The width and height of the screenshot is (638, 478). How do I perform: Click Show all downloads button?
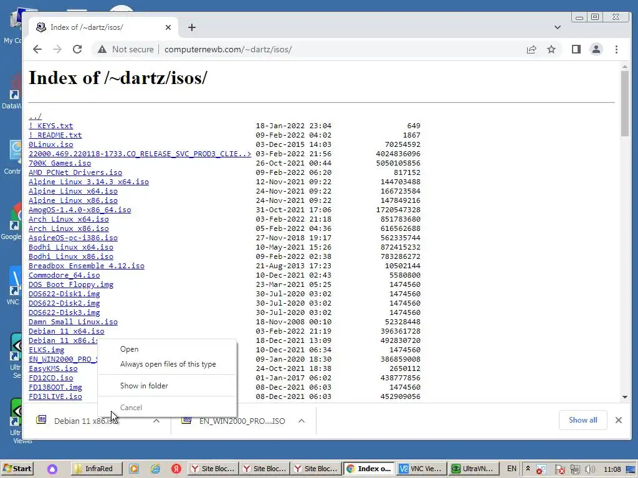(x=583, y=420)
